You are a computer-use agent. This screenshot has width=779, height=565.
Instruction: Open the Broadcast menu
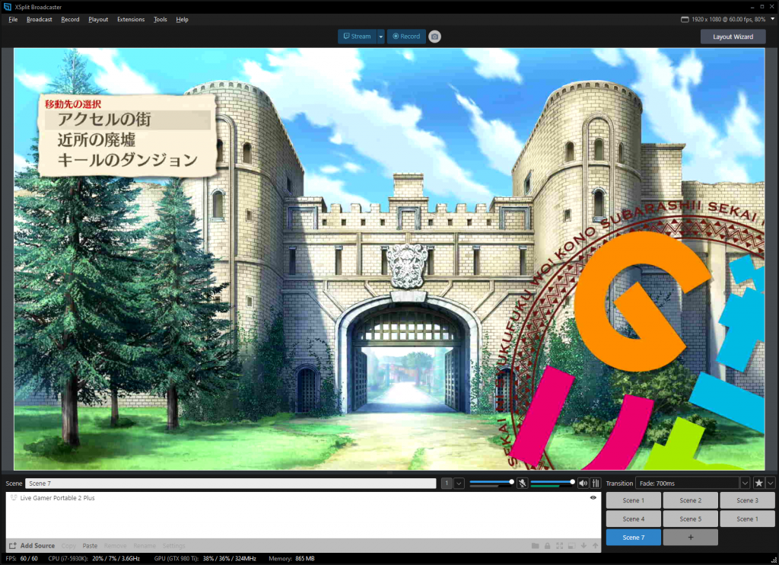tap(40, 19)
